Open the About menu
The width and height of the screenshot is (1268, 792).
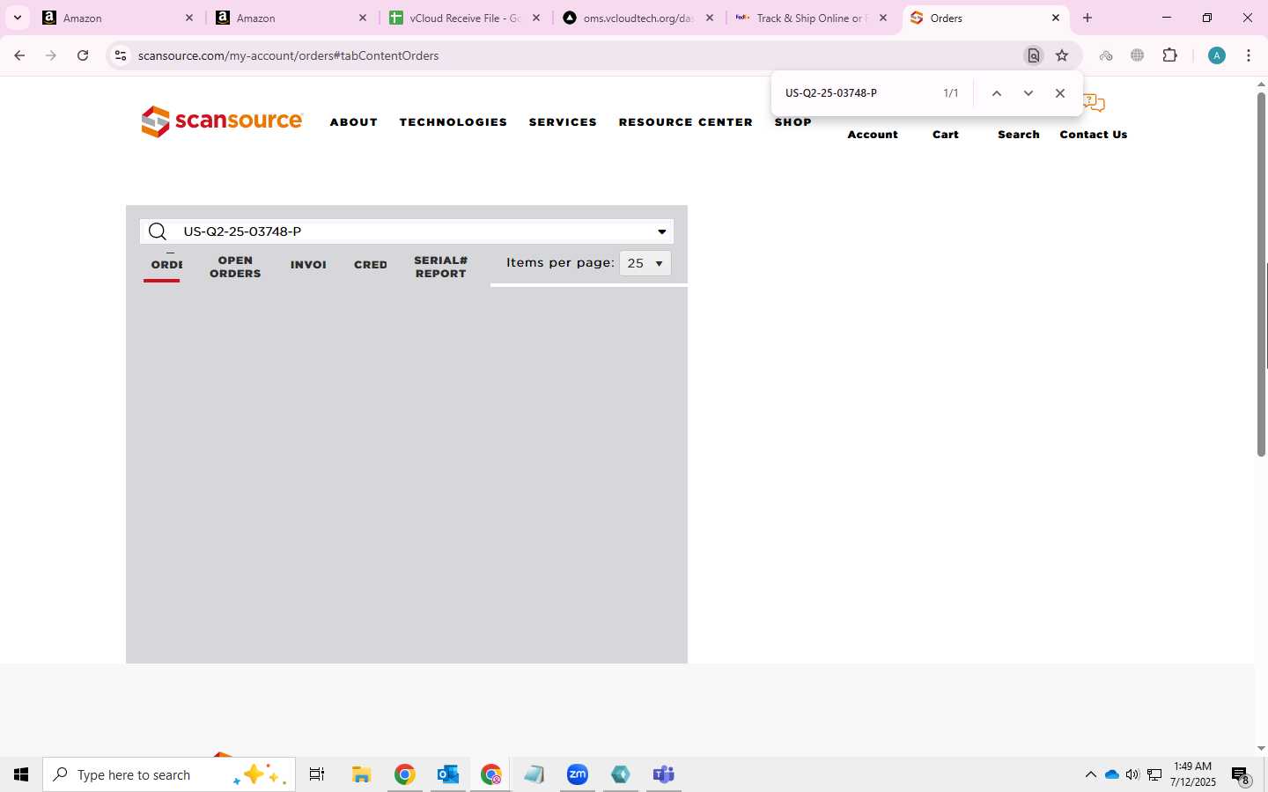click(x=354, y=122)
